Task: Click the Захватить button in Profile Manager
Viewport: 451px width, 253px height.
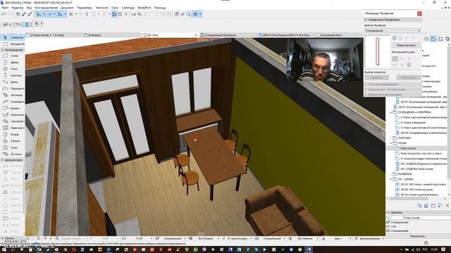Action: coord(376,77)
